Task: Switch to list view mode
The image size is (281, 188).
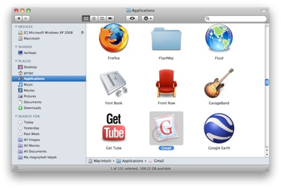Action: (94, 18)
